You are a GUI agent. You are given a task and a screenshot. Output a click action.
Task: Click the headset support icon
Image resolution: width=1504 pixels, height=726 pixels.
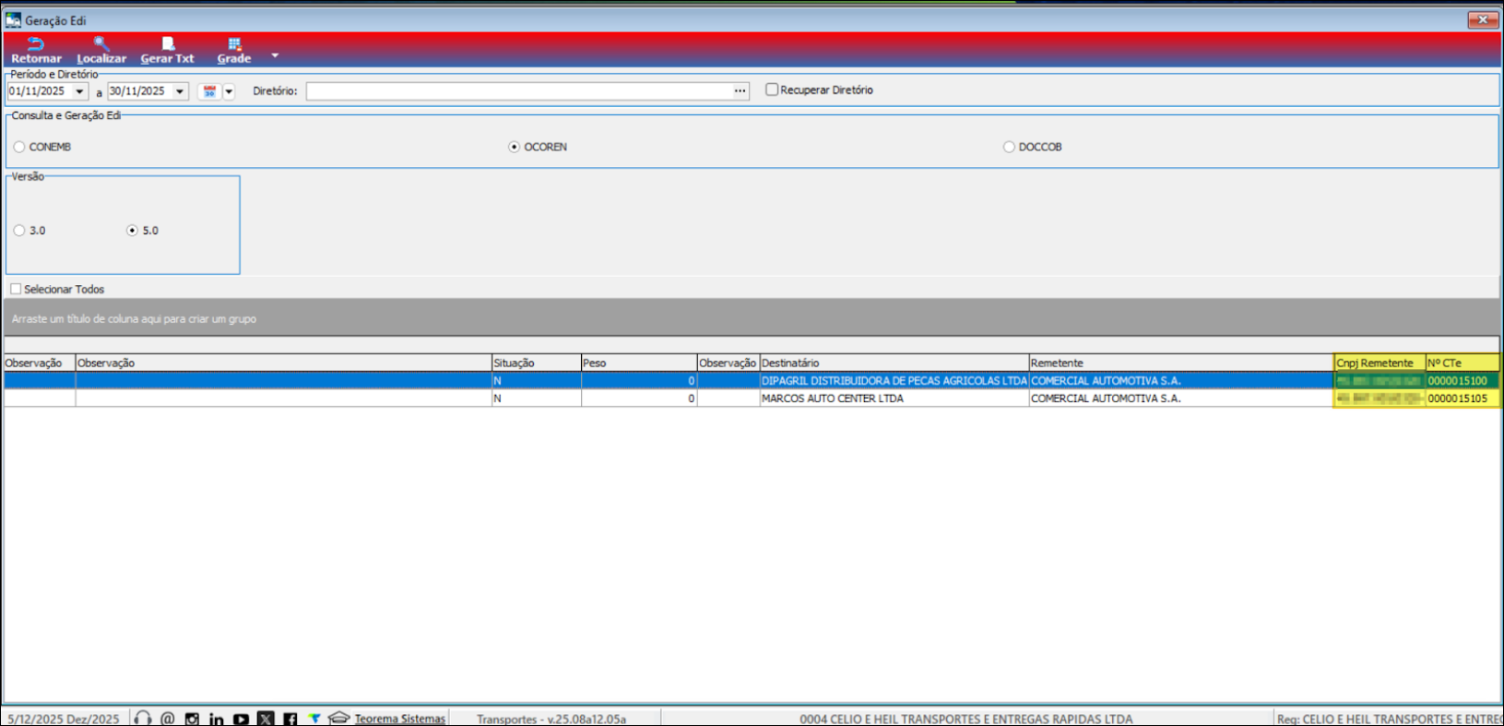pyautogui.click(x=143, y=718)
